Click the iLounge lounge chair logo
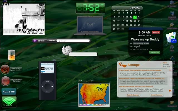This screenshot has width=178, height=111. coord(122,65)
